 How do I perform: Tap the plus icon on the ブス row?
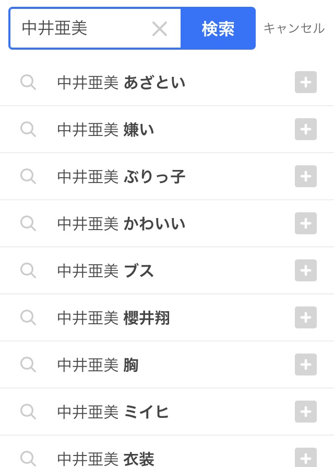[306, 270]
